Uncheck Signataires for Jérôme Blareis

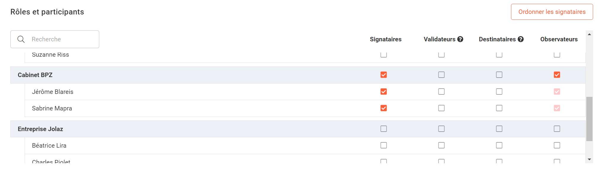[x=384, y=92]
